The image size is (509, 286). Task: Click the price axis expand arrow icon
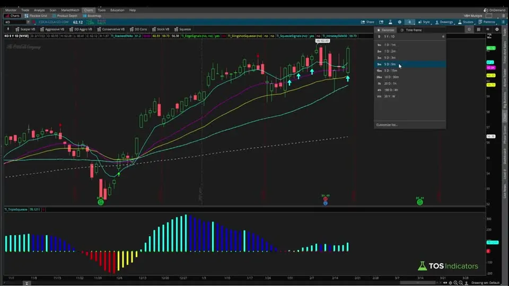coord(489,36)
